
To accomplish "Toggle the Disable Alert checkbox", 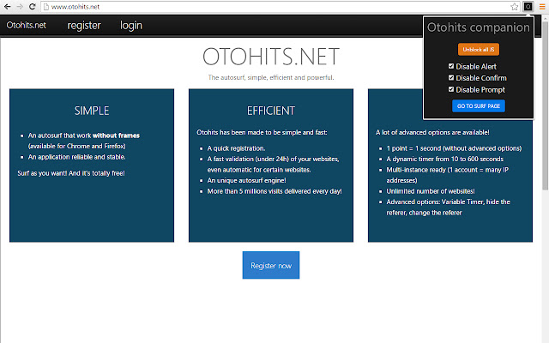I will [x=451, y=66].
